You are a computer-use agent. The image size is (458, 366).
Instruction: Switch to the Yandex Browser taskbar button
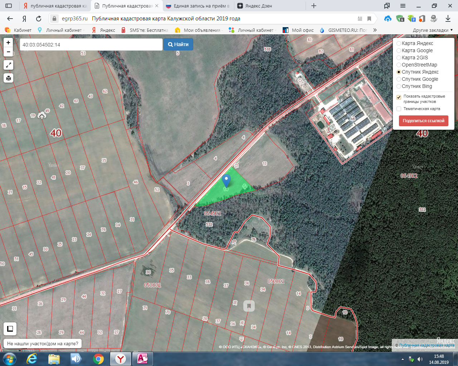click(121, 358)
